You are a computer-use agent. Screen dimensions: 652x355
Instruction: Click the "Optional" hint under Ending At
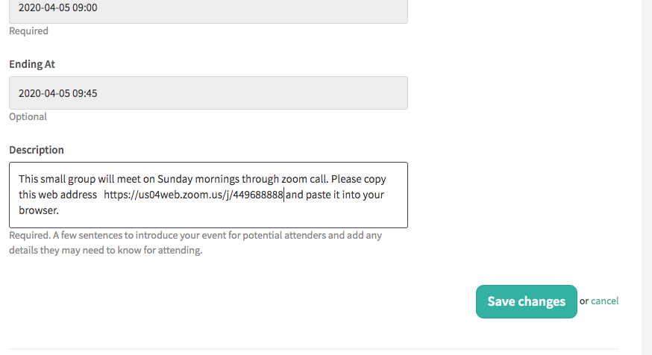28,117
